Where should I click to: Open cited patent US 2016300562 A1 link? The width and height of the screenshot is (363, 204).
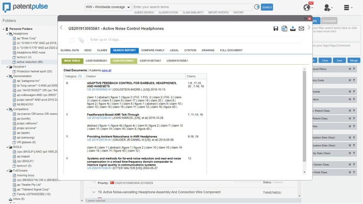pos(100,90)
